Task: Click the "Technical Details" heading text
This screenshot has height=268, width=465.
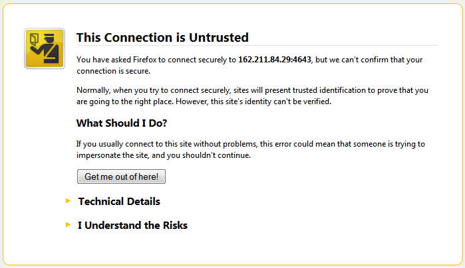Action: (x=119, y=201)
